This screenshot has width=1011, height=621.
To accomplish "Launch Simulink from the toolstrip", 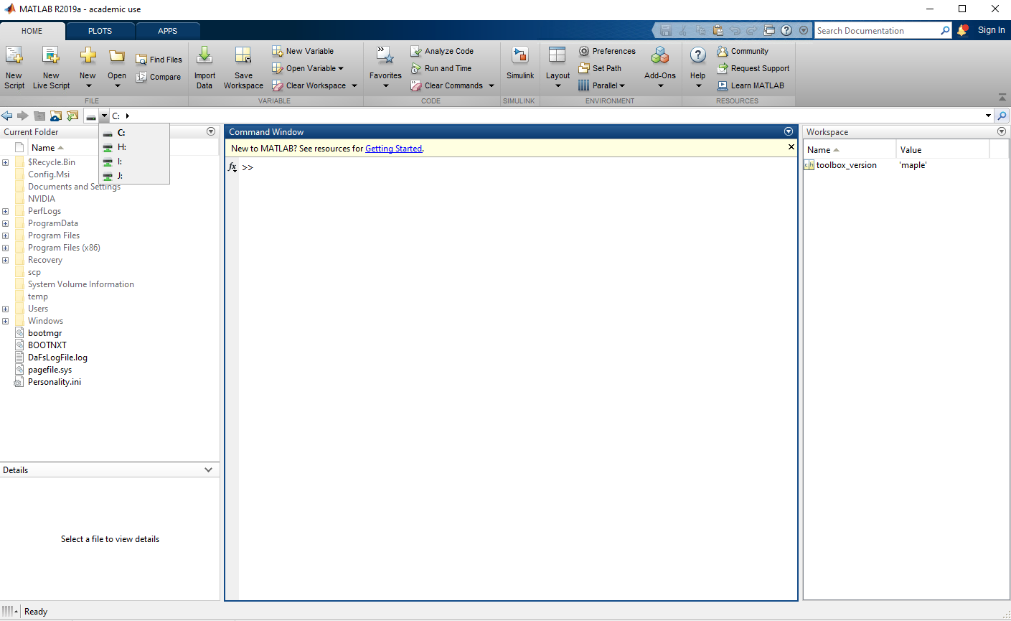I will (520, 65).
